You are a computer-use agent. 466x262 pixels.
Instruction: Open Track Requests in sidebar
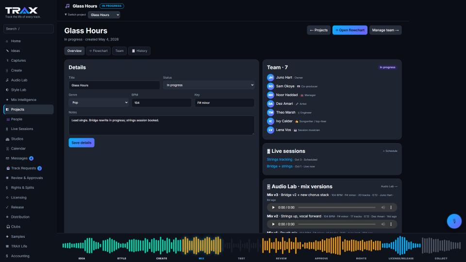(29, 168)
